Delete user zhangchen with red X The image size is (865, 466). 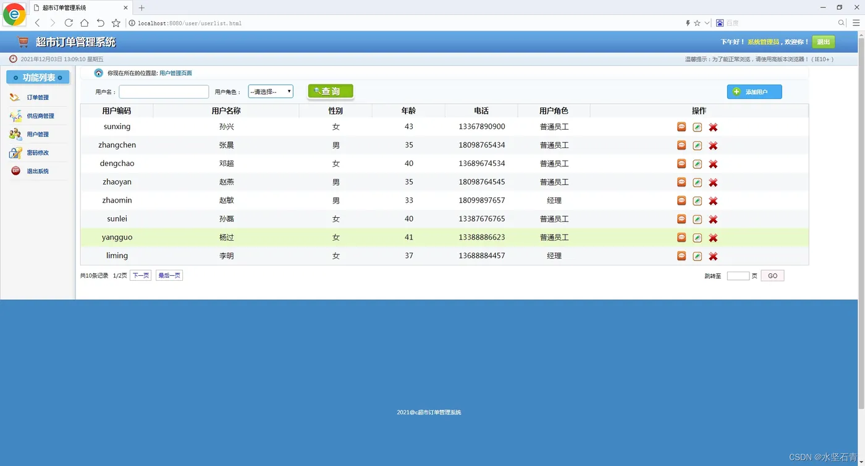click(713, 146)
